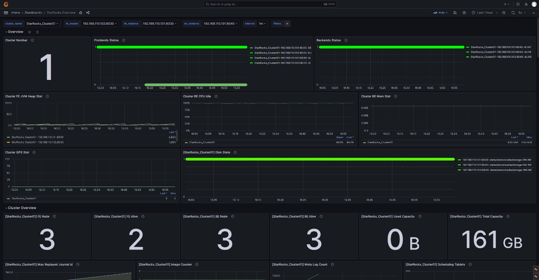Click the refresh dashboard icon
Viewport: 539px width, 280px height.
coord(513,13)
